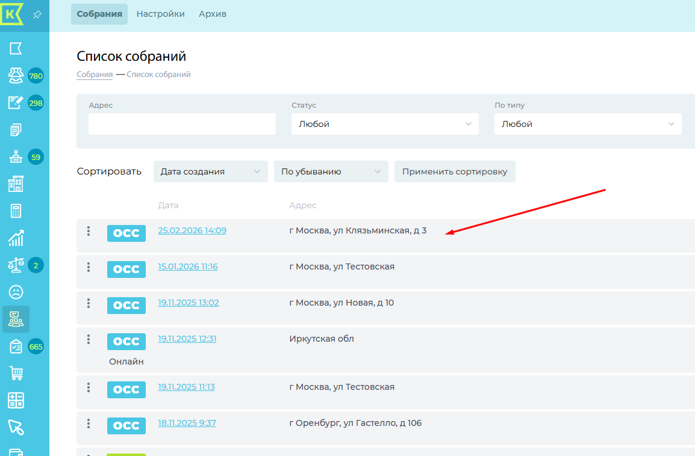
Task: Click the Адрес filter input field
Action: coord(182,124)
